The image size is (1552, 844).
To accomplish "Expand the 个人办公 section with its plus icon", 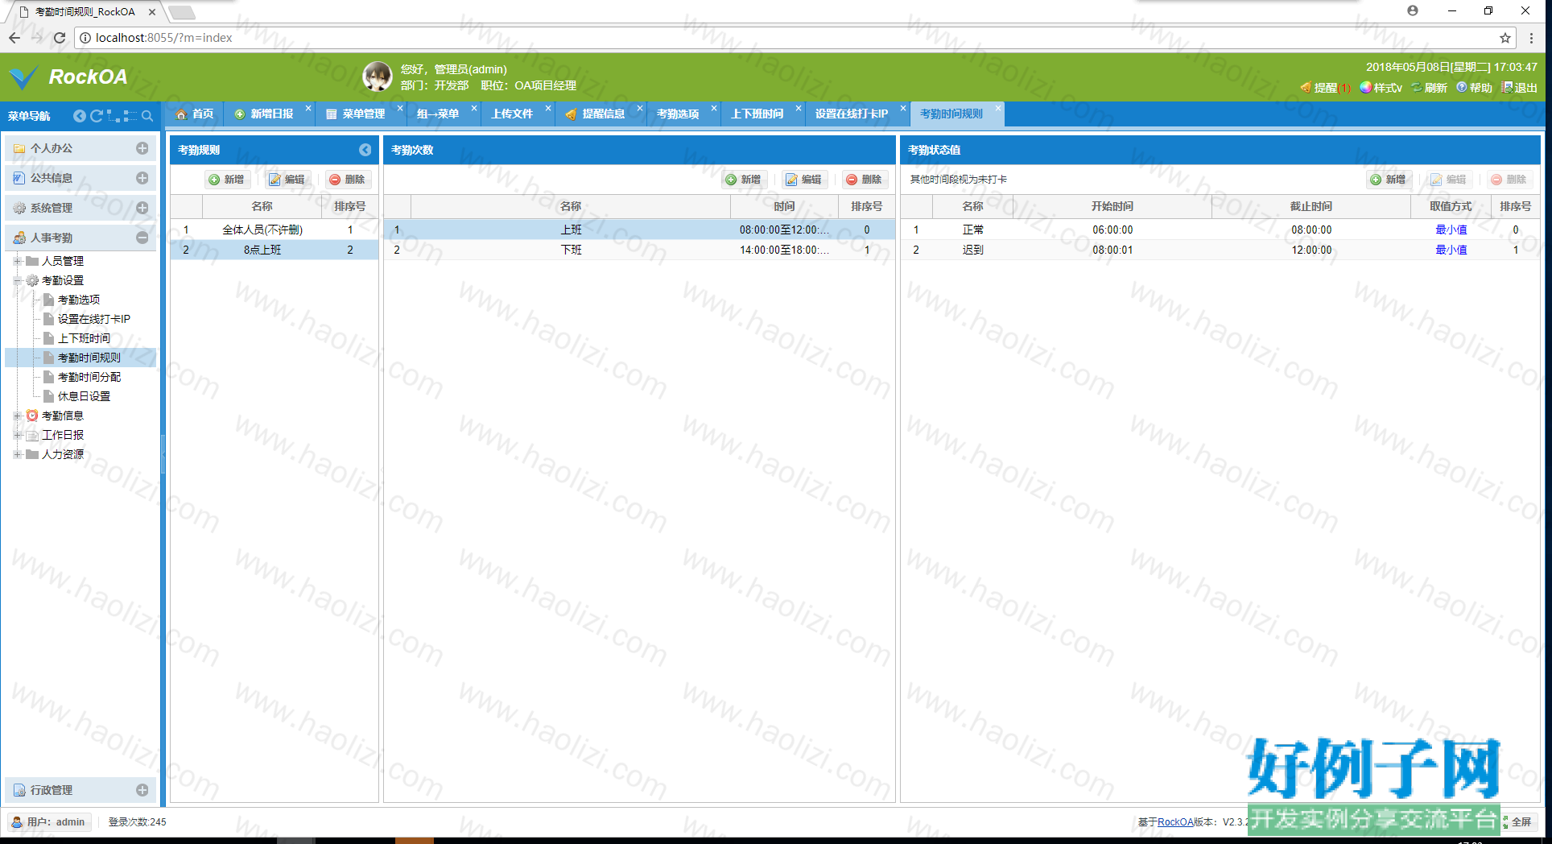I will [x=142, y=148].
